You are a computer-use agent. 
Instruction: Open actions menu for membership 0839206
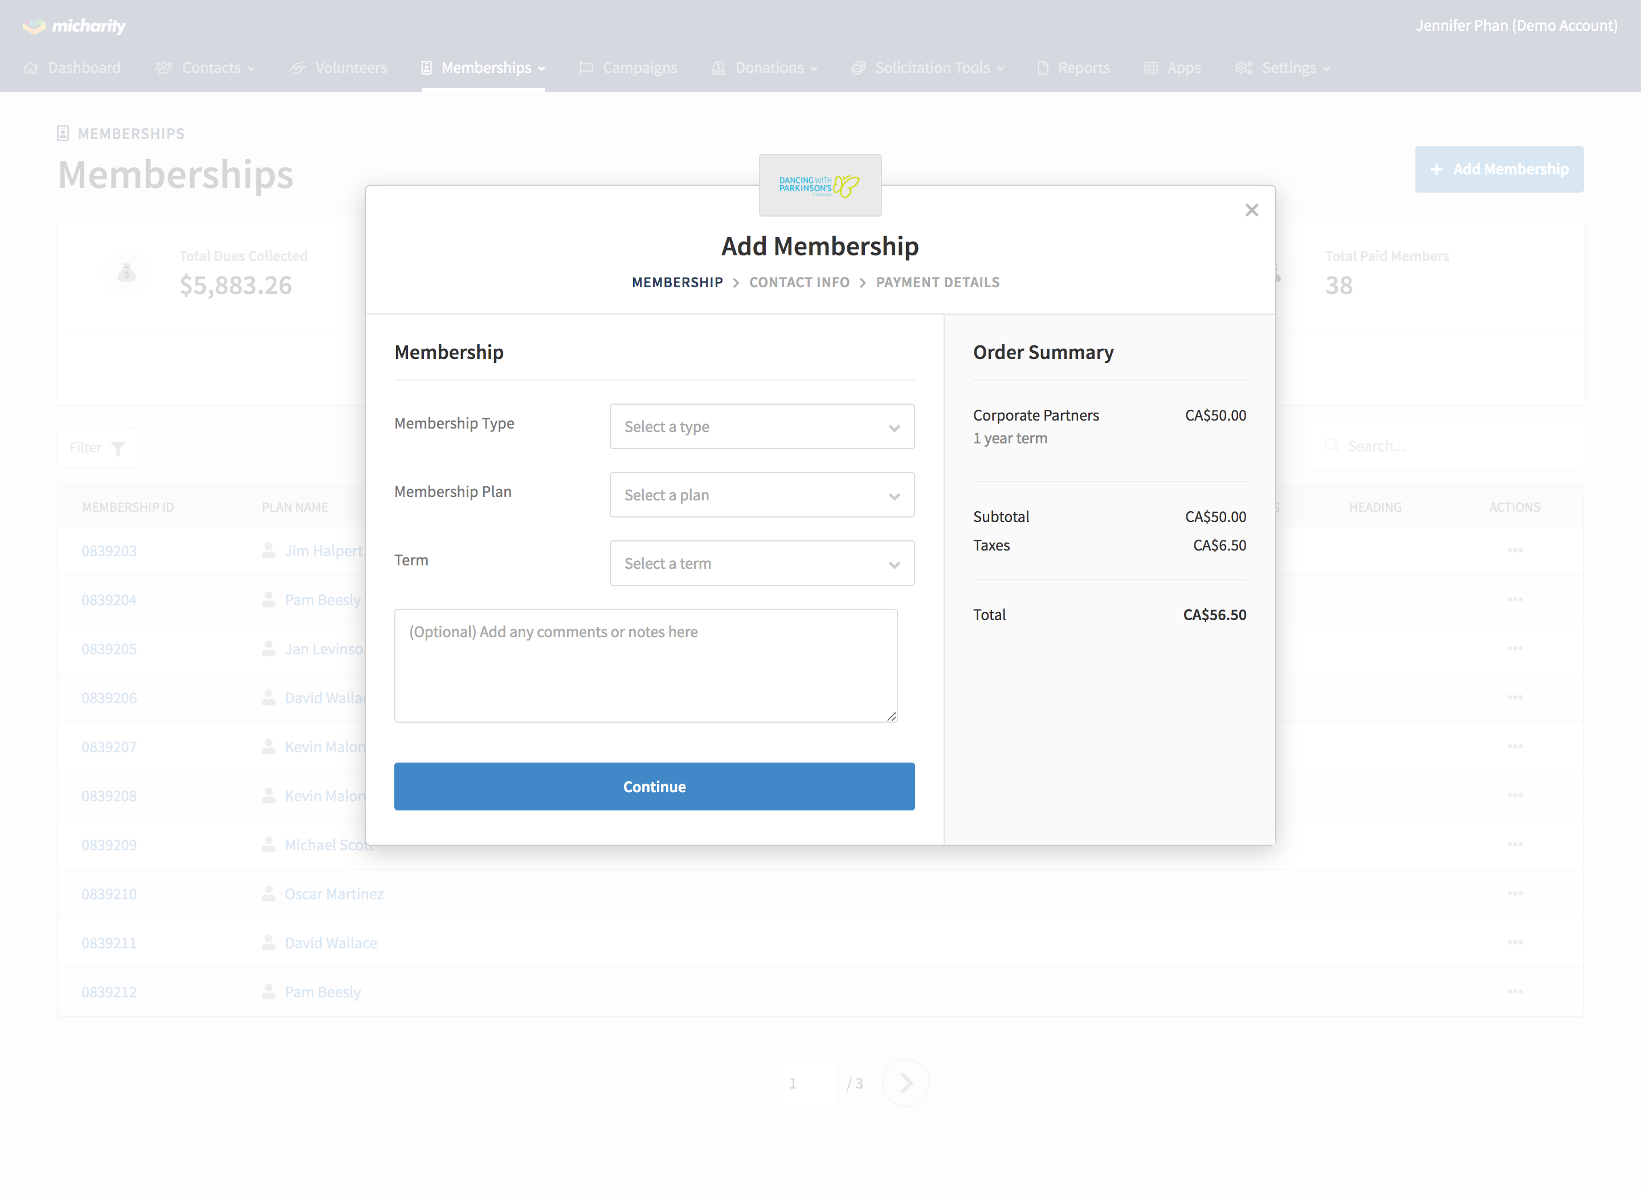[x=1515, y=698]
